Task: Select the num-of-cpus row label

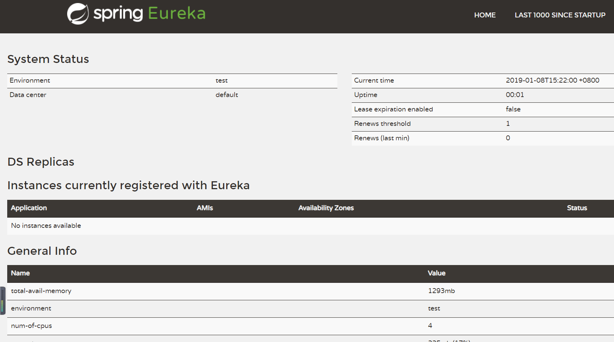Action: click(x=31, y=326)
